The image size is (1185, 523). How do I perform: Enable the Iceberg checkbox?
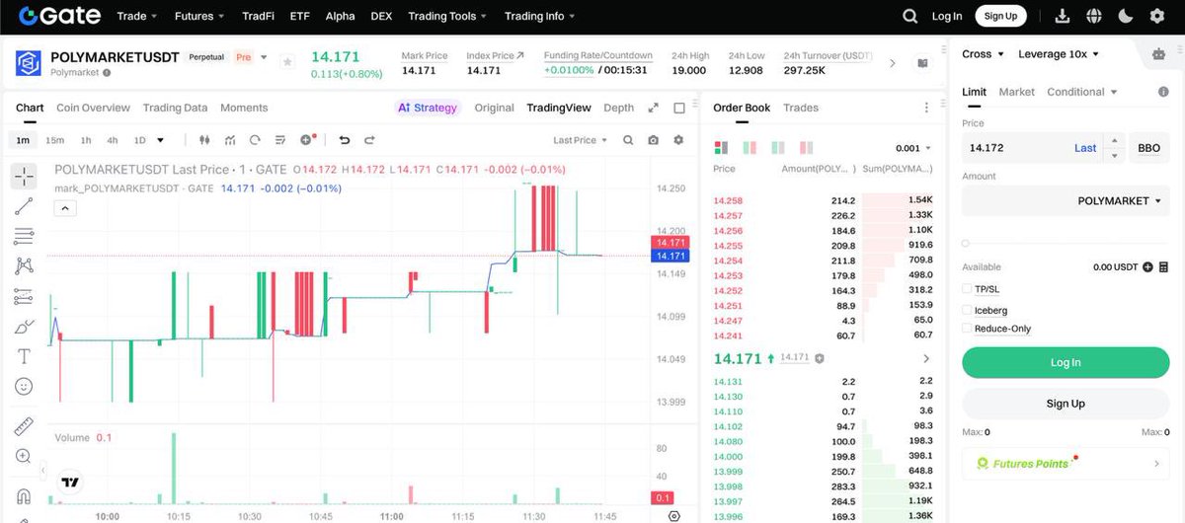point(967,310)
